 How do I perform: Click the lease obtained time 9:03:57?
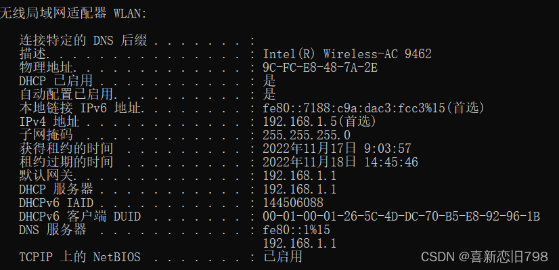[388, 149]
